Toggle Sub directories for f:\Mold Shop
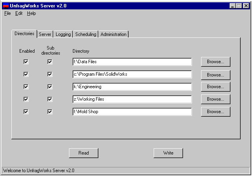This screenshot has width=252, height=176. pos(50,112)
